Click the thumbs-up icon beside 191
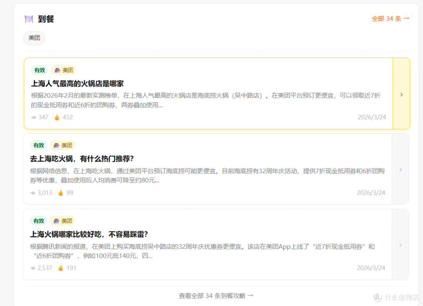This screenshot has width=423, height=306. [61, 268]
